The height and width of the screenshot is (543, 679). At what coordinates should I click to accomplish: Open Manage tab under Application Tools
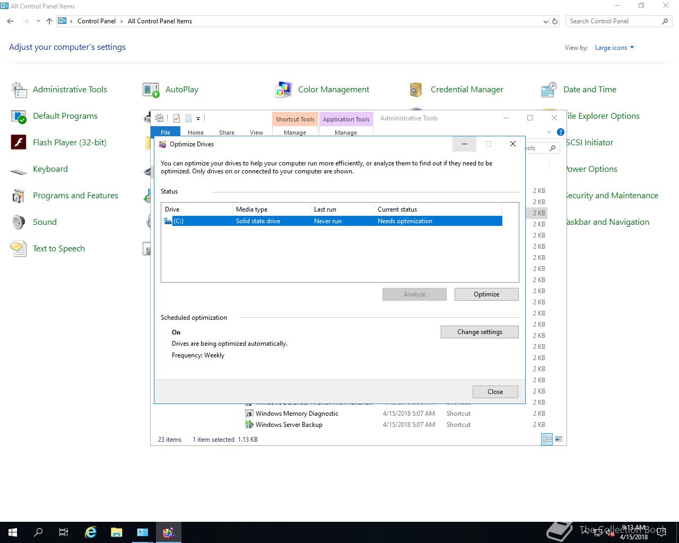[x=346, y=132]
